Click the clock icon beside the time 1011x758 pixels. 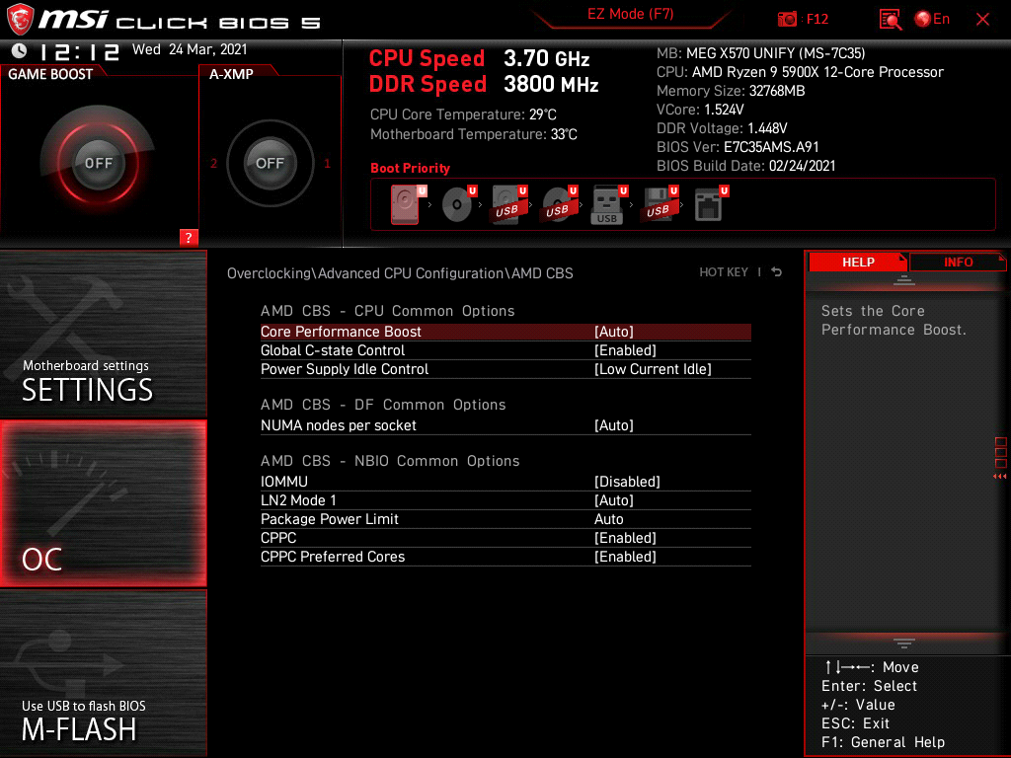coord(20,50)
